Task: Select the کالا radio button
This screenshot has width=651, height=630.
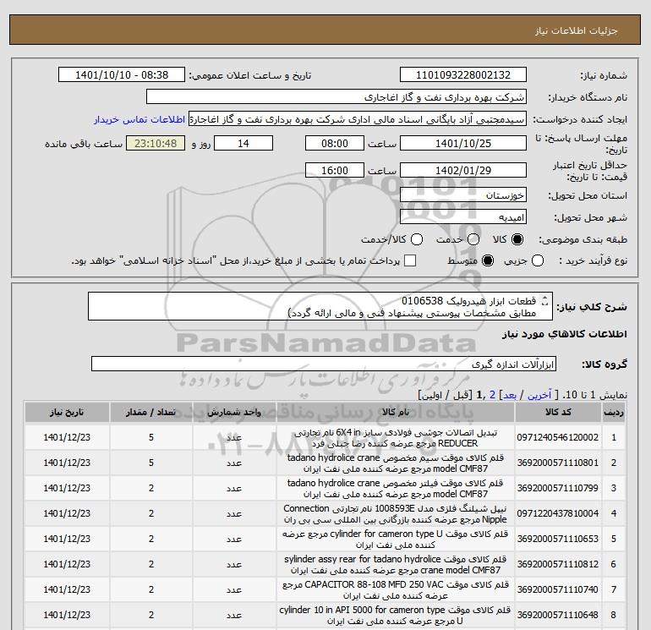Action: click(517, 239)
